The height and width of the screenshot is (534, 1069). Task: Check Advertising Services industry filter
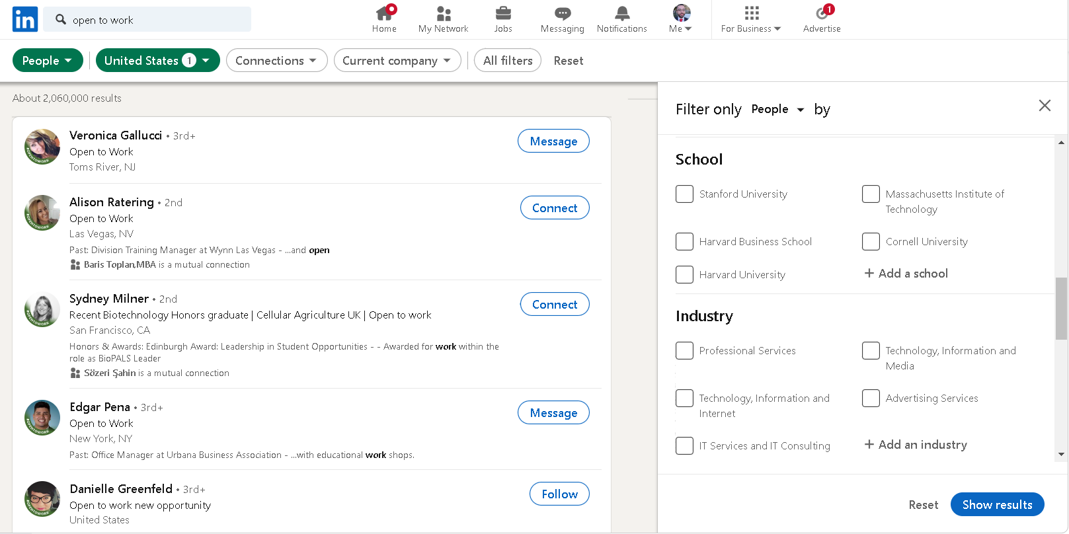(871, 399)
